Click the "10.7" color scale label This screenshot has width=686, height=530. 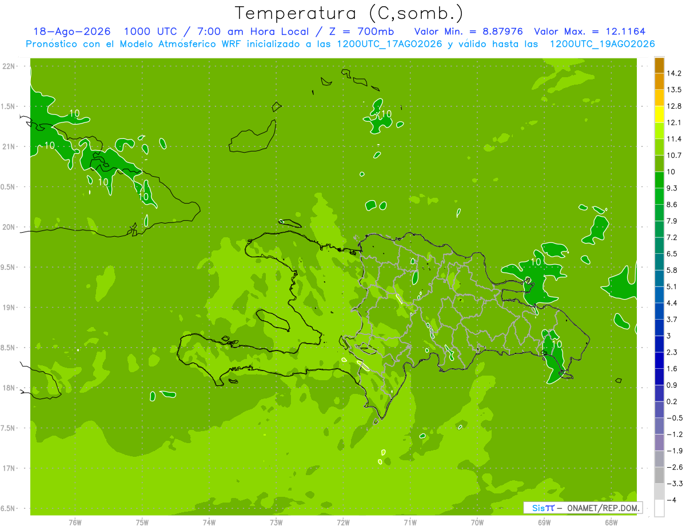coord(675,156)
